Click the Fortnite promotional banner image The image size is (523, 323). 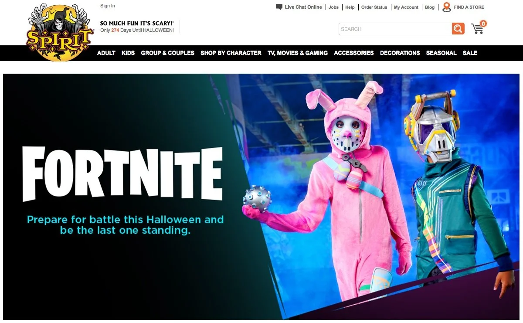pos(261,197)
